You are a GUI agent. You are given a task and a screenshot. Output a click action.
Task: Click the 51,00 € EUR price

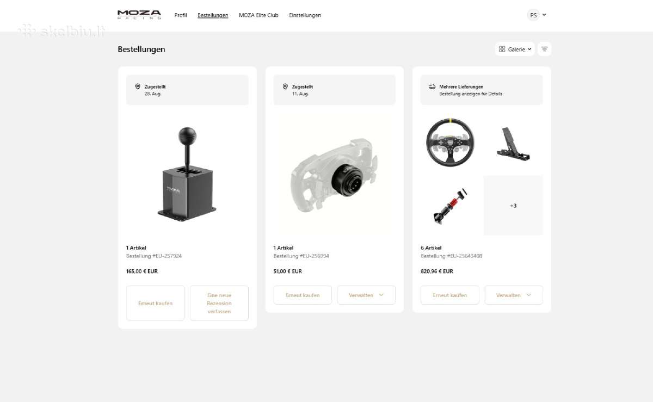(x=288, y=271)
